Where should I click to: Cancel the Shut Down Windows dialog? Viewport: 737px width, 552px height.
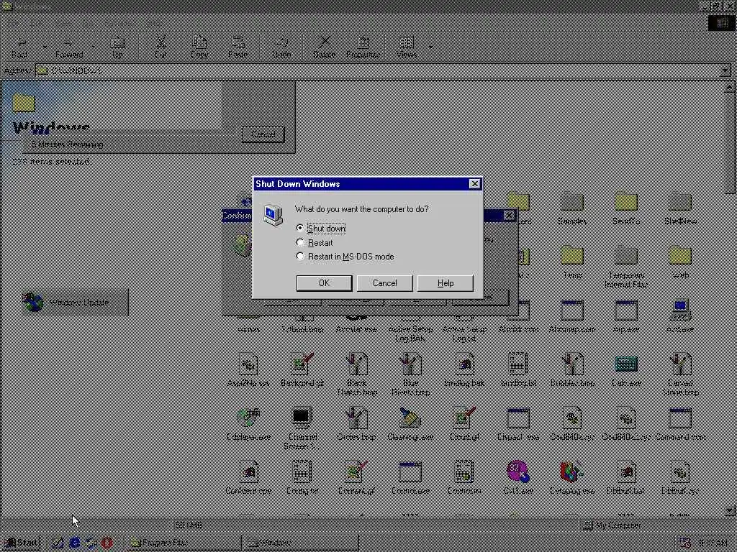point(384,283)
